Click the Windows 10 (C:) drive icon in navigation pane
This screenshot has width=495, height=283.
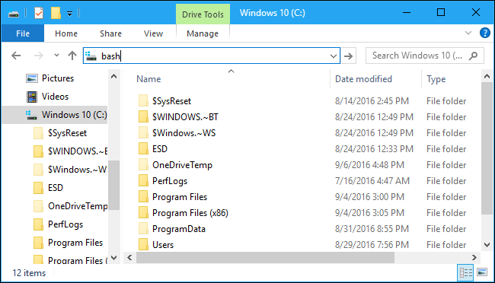pyautogui.click(x=31, y=115)
